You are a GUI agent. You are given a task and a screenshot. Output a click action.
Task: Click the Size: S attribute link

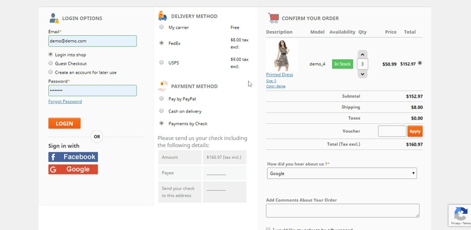271,81
